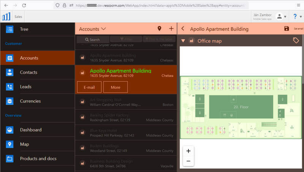The width and height of the screenshot is (304, 172).
Task: Reload the page with the refresh icon
Action: pyautogui.click(x=24, y=5)
